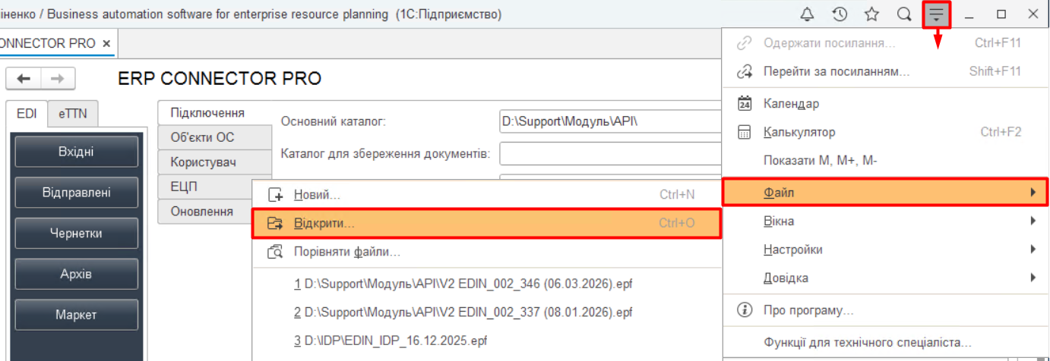Select the Об'єкти ОС side tab
Image resolution: width=1050 pixels, height=361 pixels.
pyautogui.click(x=215, y=138)
